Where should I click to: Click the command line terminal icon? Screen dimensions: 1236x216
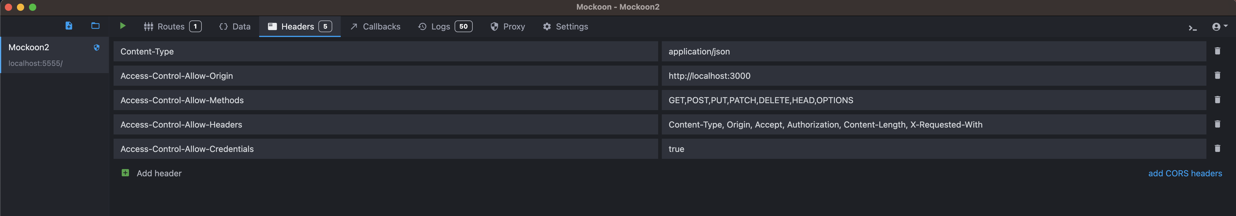(x=1192, y=28)
